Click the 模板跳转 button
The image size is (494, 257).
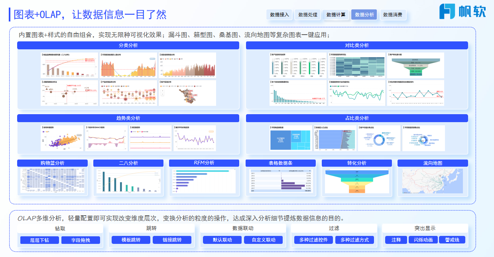click(x=131, y=240)
